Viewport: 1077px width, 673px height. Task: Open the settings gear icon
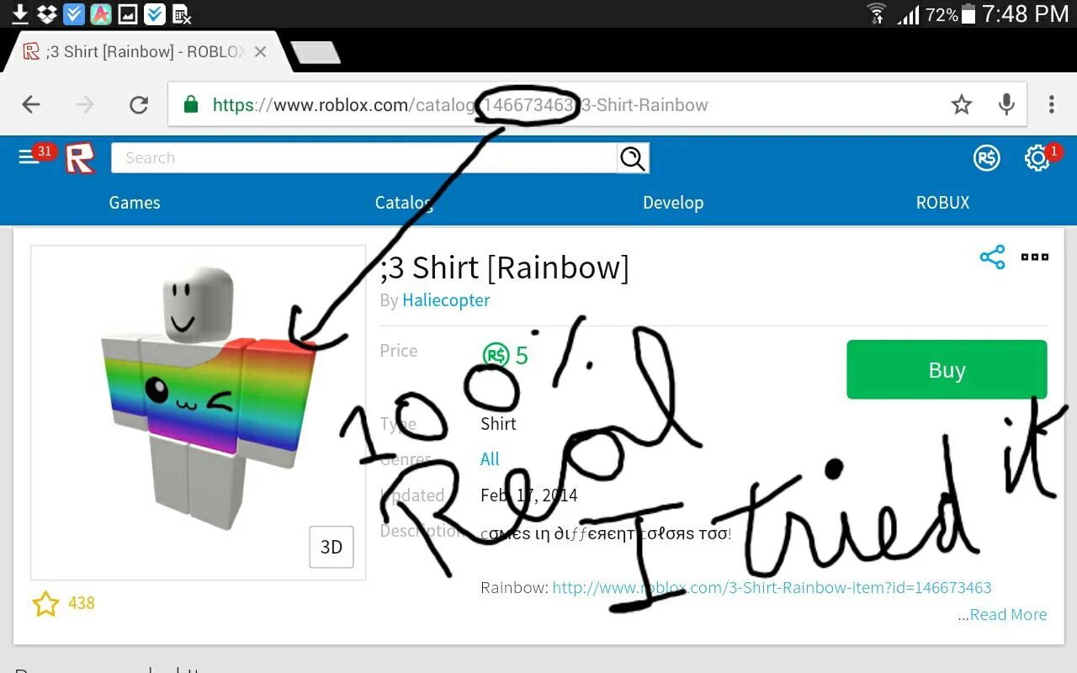1037,158
